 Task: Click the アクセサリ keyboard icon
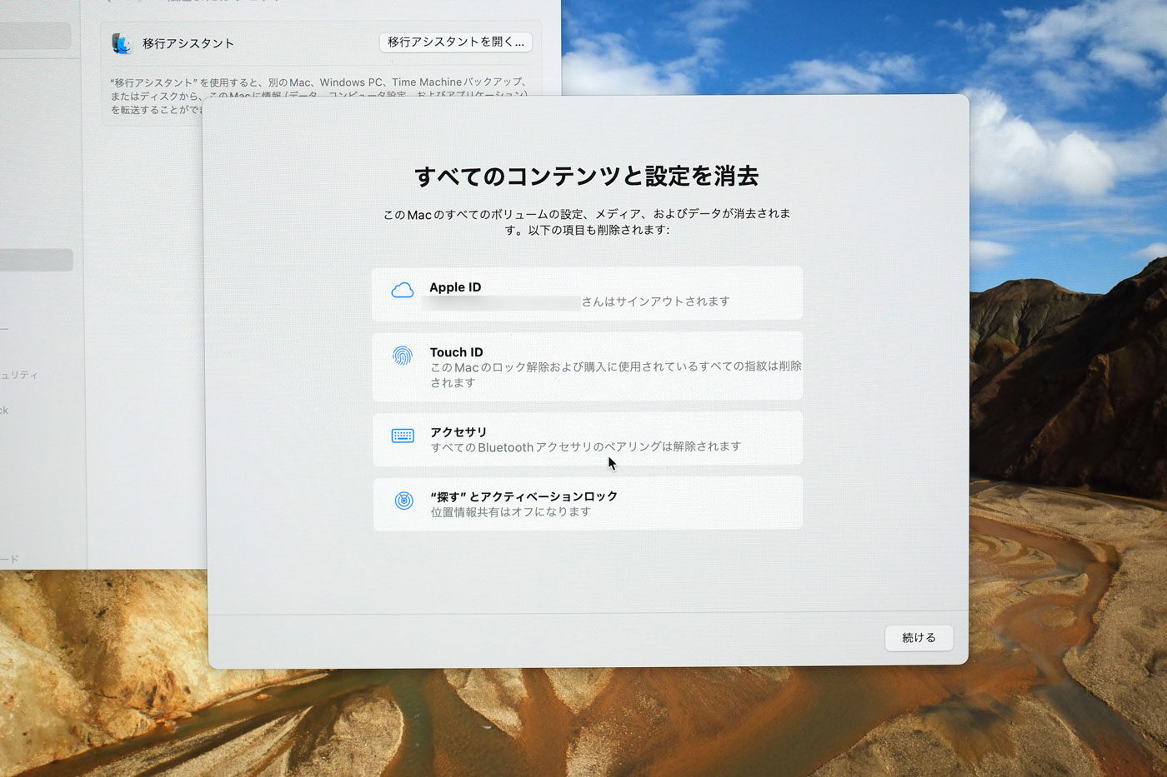tap(403, 436)
